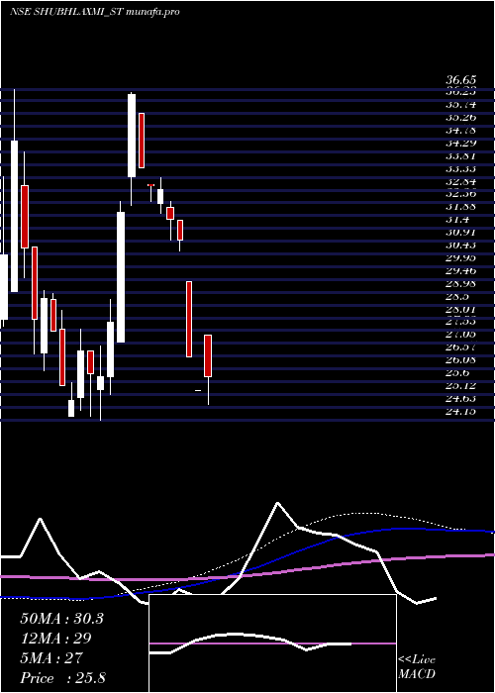This screenshot has height=693, width=495.
Task: Click the 36.65 price axis label
Action: [x=461, y=80]
